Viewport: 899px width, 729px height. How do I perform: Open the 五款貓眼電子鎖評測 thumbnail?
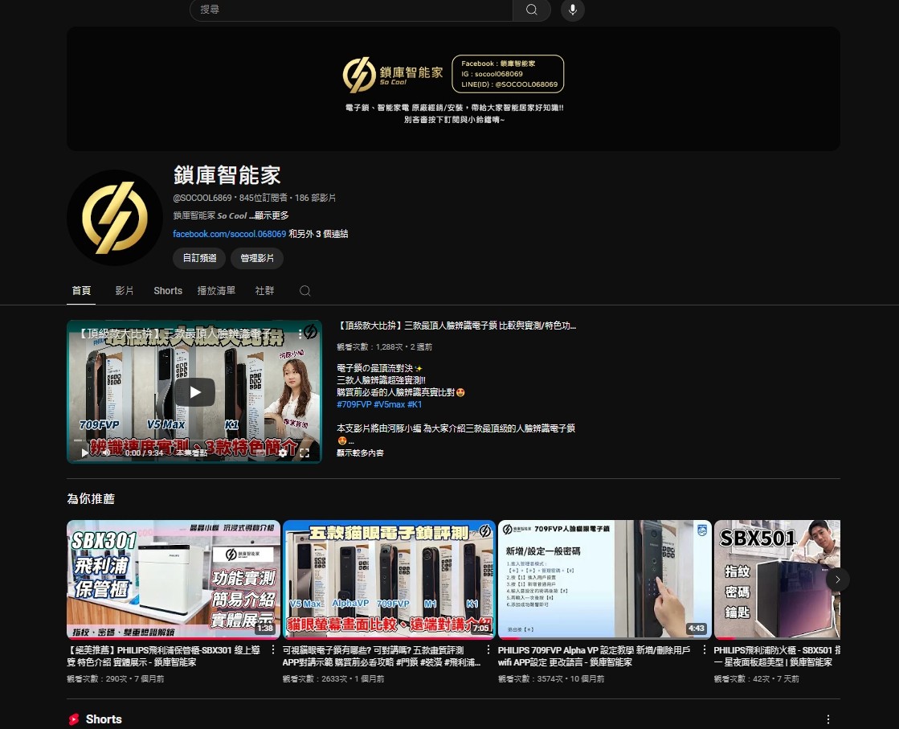389,580
